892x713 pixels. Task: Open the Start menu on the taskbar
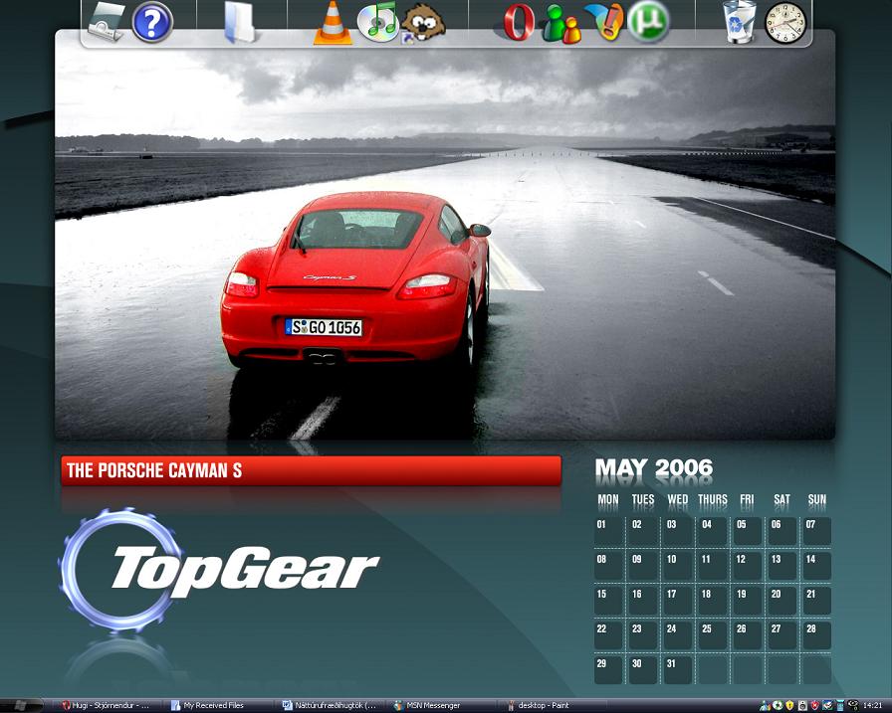21,706
